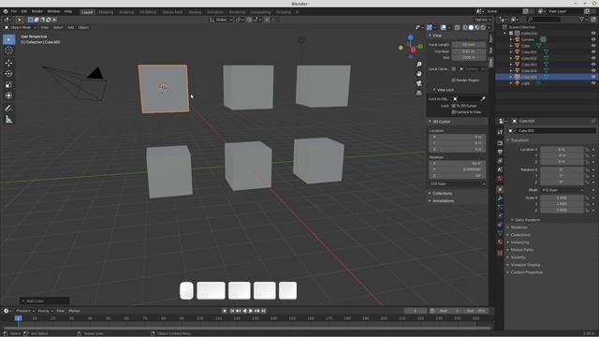Activate the Move tool
The height and width of the screenshot is (337, 599).
tap(8, 63)
